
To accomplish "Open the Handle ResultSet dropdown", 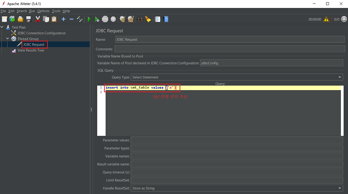I will pyautogui.click(x=237, y=188).
